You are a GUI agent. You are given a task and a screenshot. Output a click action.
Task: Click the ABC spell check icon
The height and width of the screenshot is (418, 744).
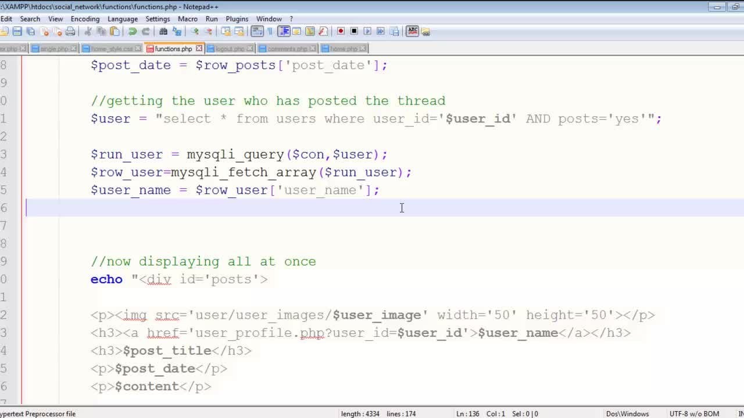(413, 31)
